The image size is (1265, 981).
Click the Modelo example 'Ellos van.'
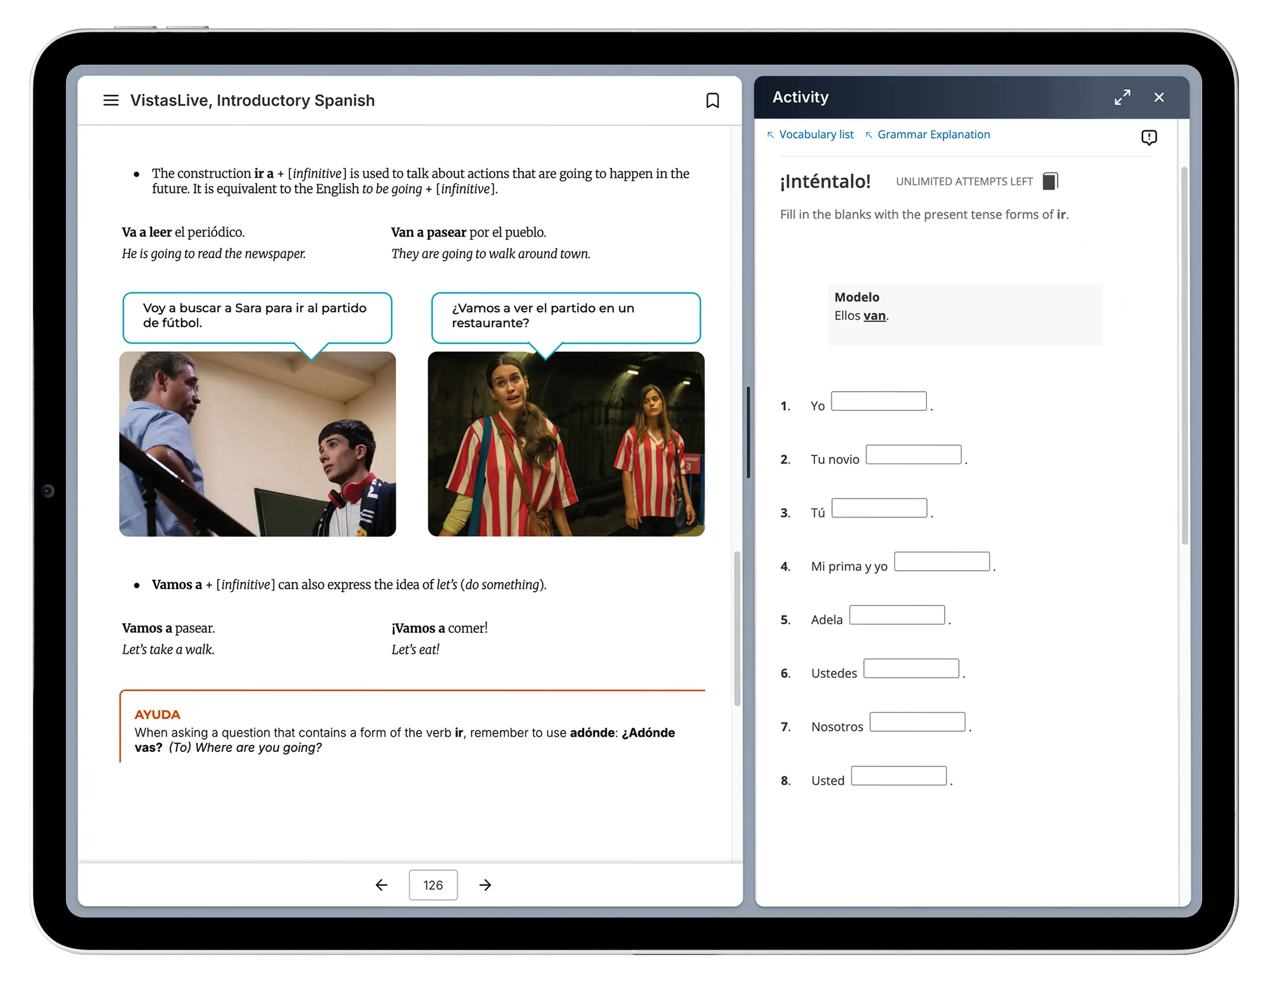861,315
